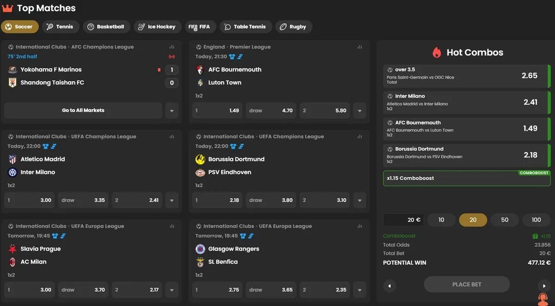Switch to the Ice Hockey tab
Image resolution: width=555 pixels, height=306 pixels.
pyautogui.click(x=157, y=27)
